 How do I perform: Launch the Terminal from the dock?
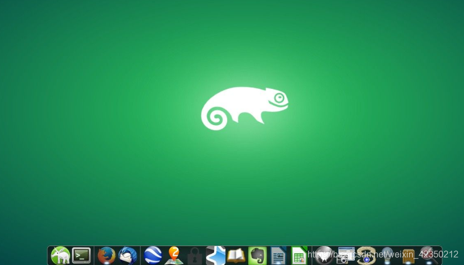click(82, 256)
